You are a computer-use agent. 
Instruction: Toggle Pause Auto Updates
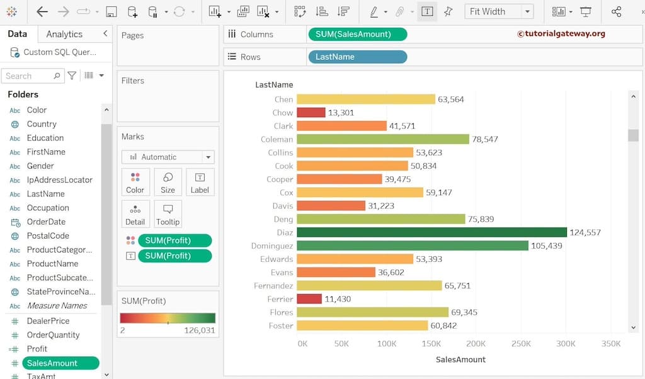coord(152,11)
